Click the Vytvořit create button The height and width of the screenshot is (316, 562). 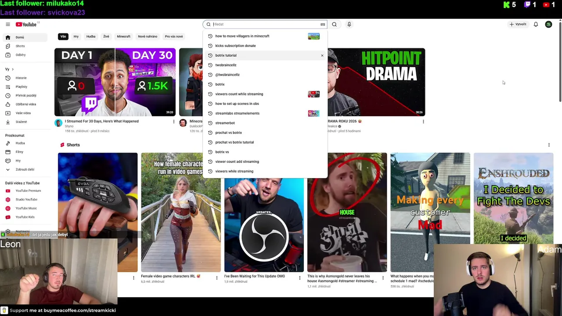[x=518, y=25]
